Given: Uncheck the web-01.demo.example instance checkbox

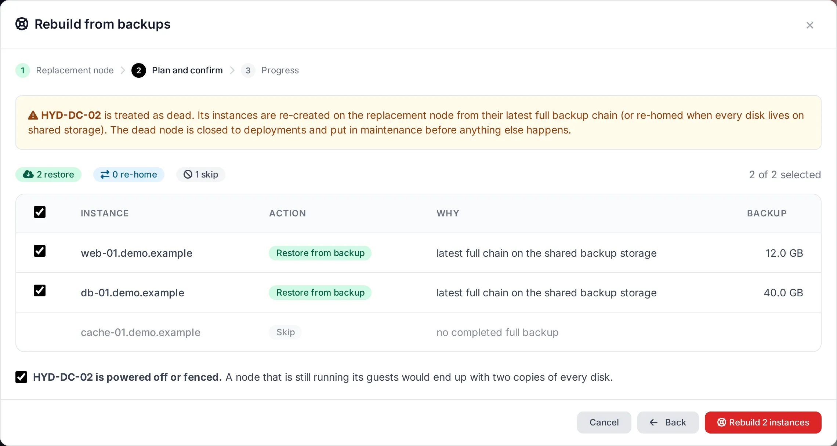Looking at the screenshot, I should pyautogui.click(x=40, y=251).
